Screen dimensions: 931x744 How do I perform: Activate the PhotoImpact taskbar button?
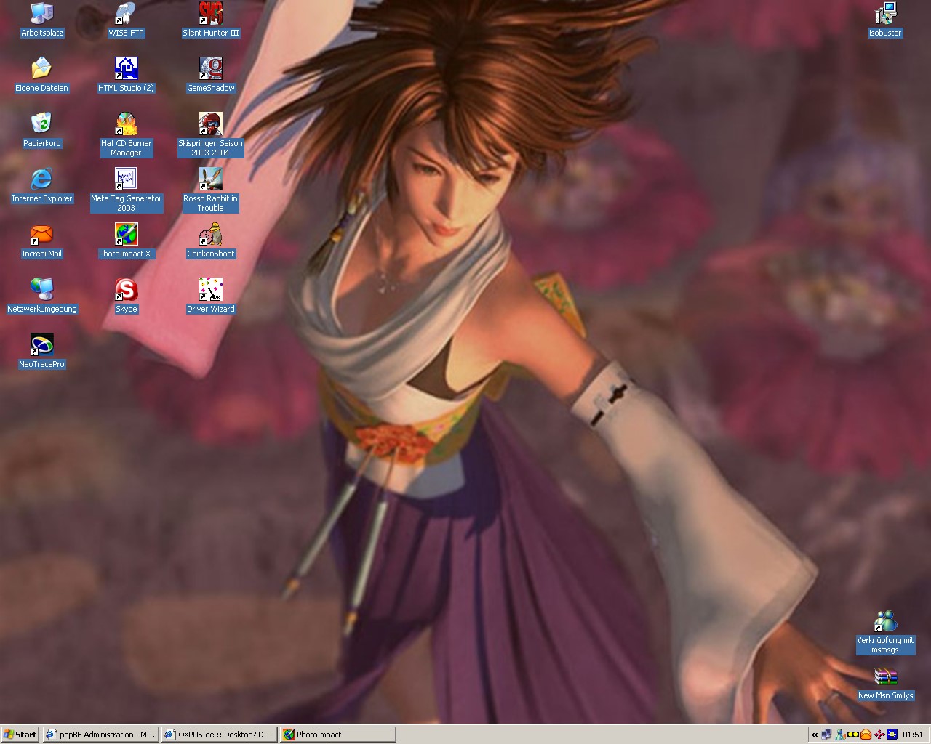337,735
